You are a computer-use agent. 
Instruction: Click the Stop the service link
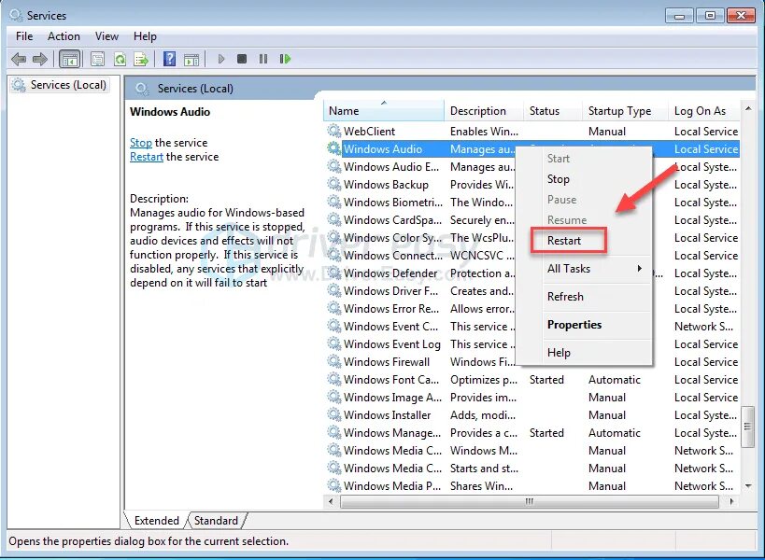pyautogui.click(x=140, y=143)
